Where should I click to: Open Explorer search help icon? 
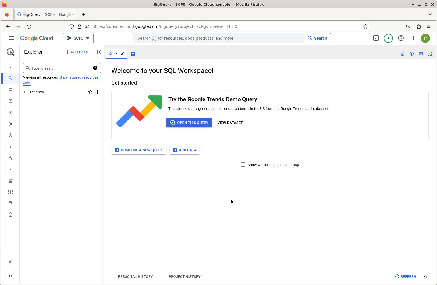pos(95,68)
